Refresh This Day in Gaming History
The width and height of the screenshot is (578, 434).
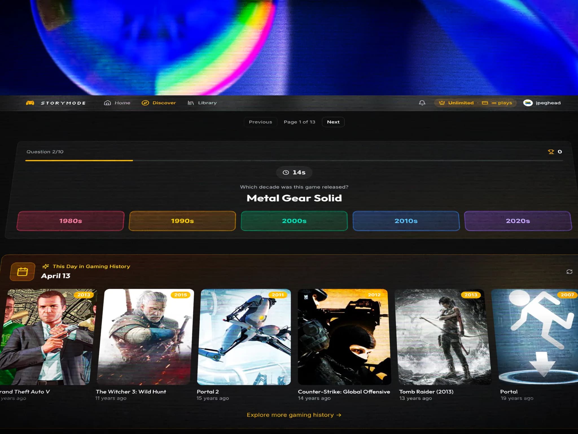569,272
